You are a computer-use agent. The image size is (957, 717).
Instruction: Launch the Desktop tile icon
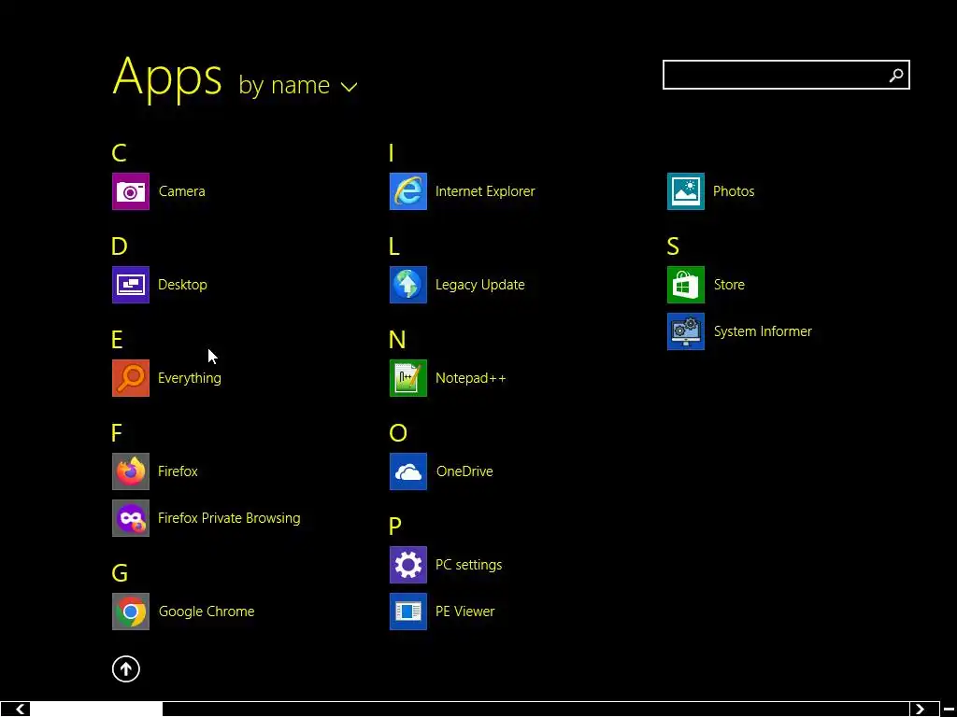click(x=131, y=285)
